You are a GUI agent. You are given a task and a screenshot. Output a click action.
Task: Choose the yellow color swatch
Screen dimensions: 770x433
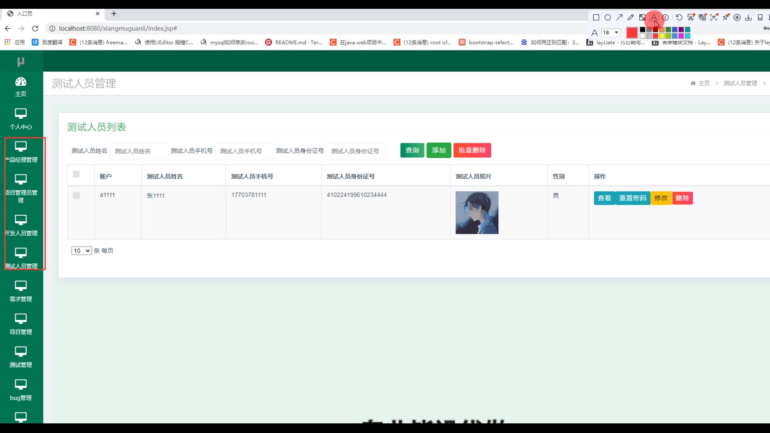point(662,36)
